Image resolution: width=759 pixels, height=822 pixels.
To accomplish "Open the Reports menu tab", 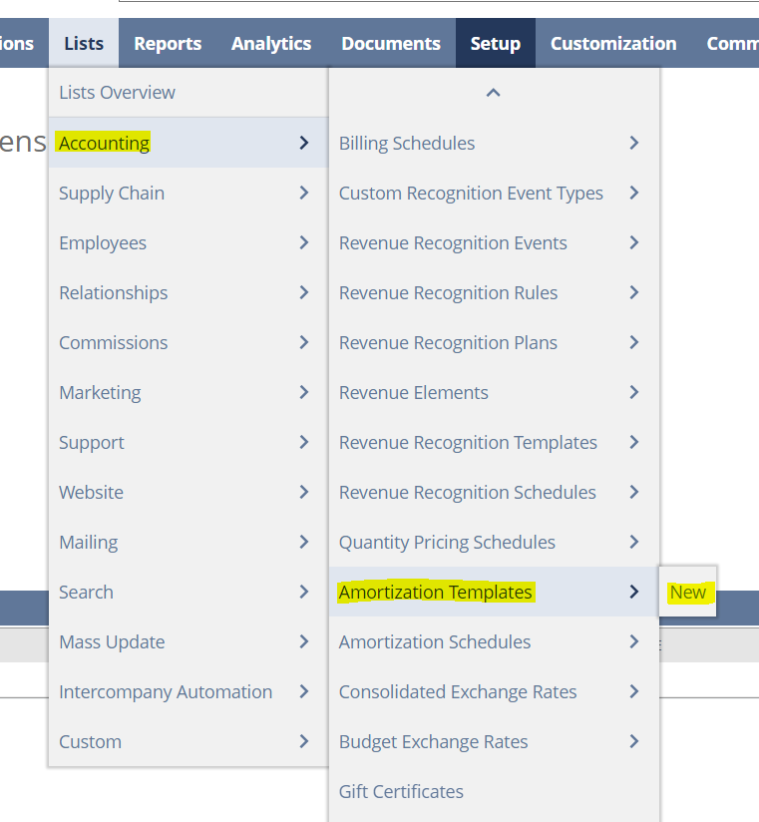I will pos(168,43).
